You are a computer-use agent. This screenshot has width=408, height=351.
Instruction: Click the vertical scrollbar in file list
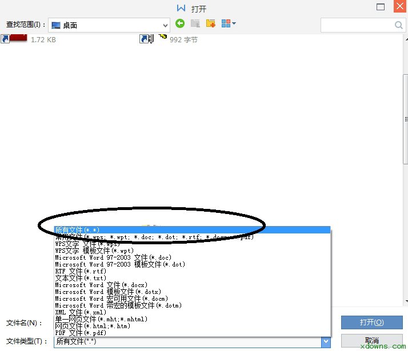click(405, 119)
